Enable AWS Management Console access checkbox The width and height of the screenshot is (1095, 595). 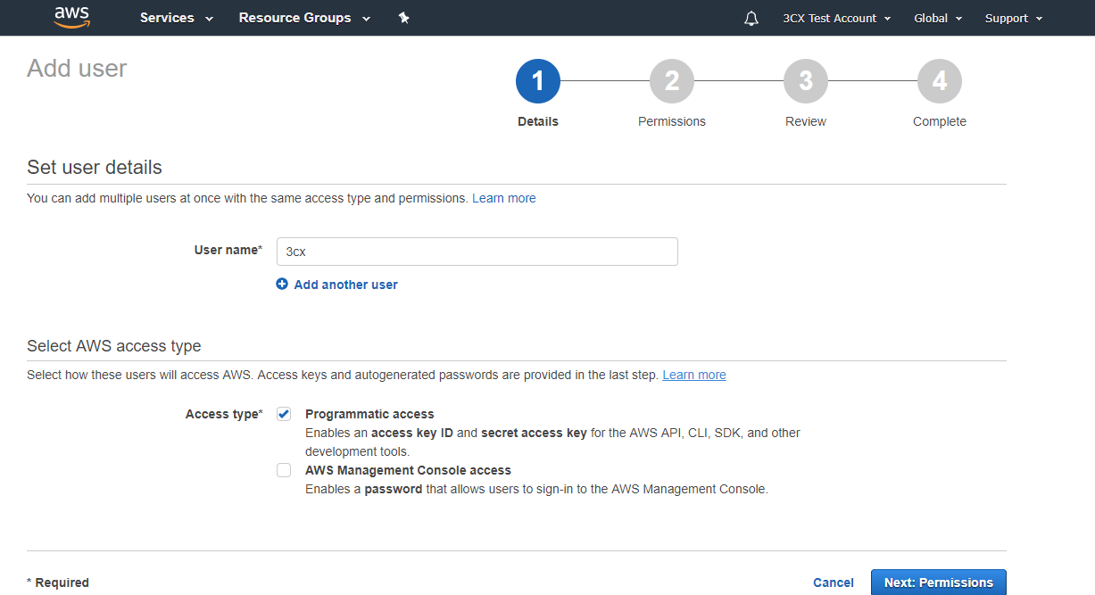[284, 470]
